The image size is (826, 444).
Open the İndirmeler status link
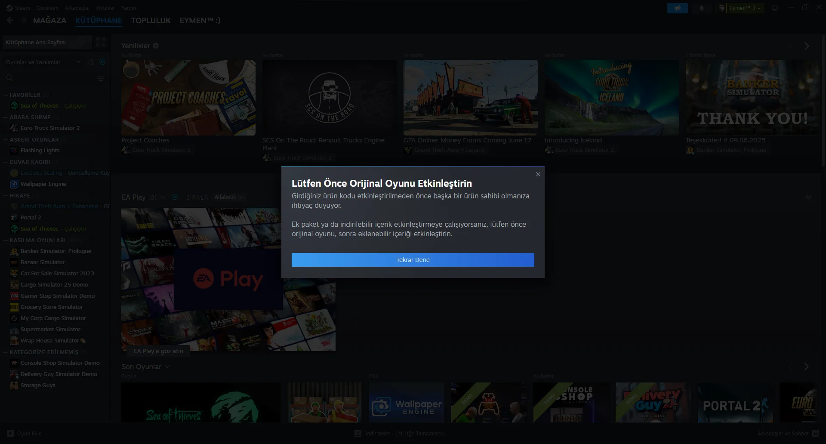click(405, 434)
